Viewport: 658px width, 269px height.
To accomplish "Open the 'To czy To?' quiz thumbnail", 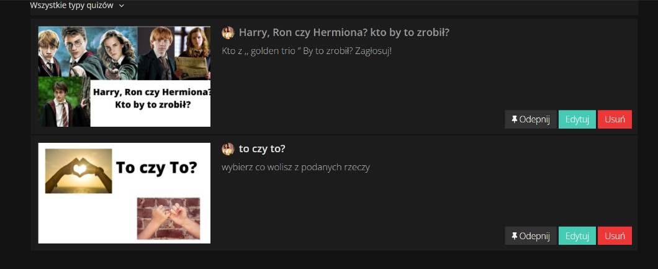I will [124, 193].
